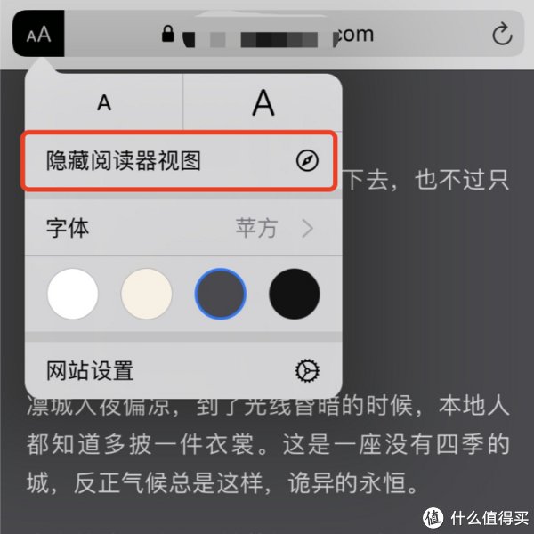Click the reload page icon
This screenshot has width=534, height=534.
click(x=502, y=34)
